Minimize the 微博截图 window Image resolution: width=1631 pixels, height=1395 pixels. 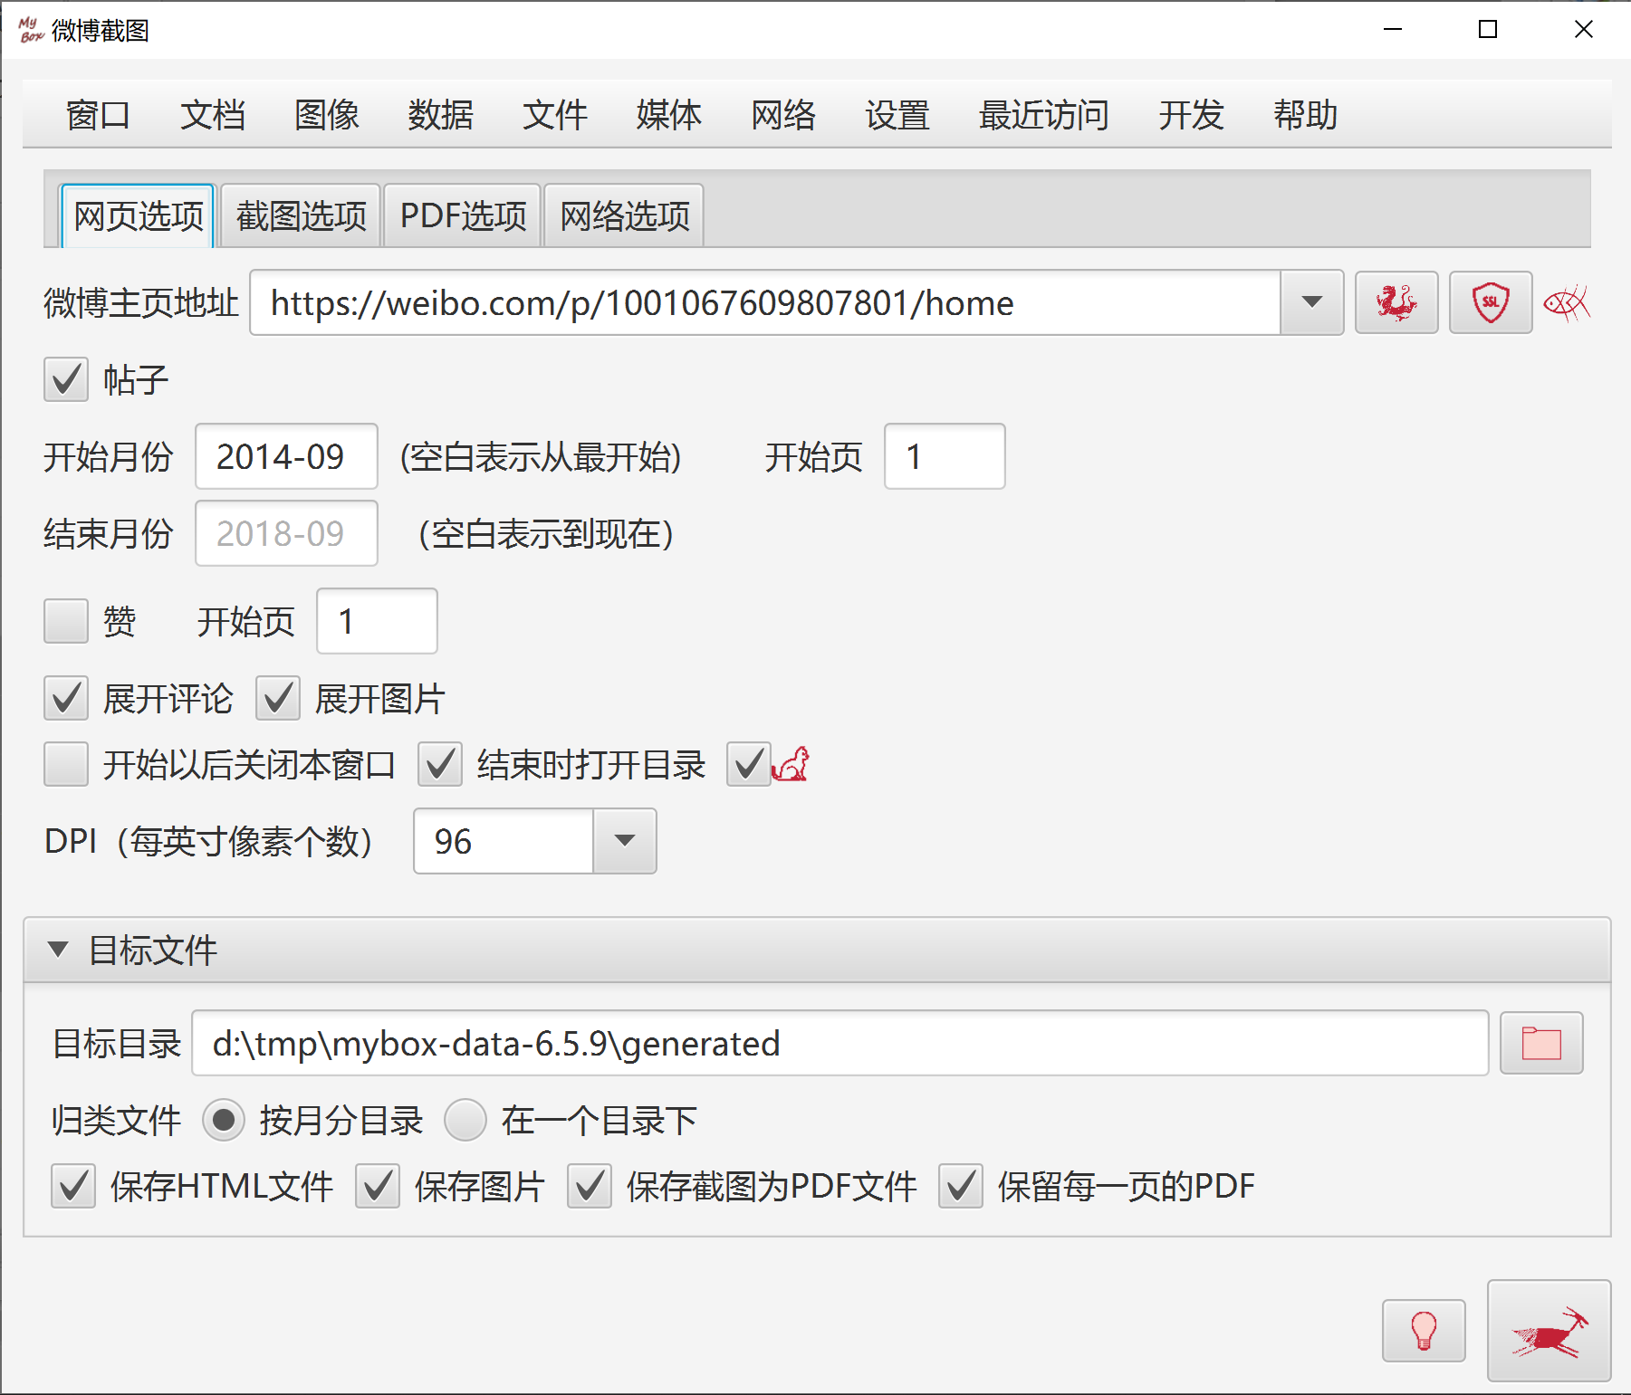[x=1393, y=30]
